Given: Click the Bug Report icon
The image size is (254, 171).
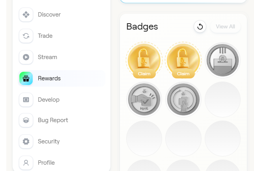Looking at the screenshot, I should coord(26,120).
